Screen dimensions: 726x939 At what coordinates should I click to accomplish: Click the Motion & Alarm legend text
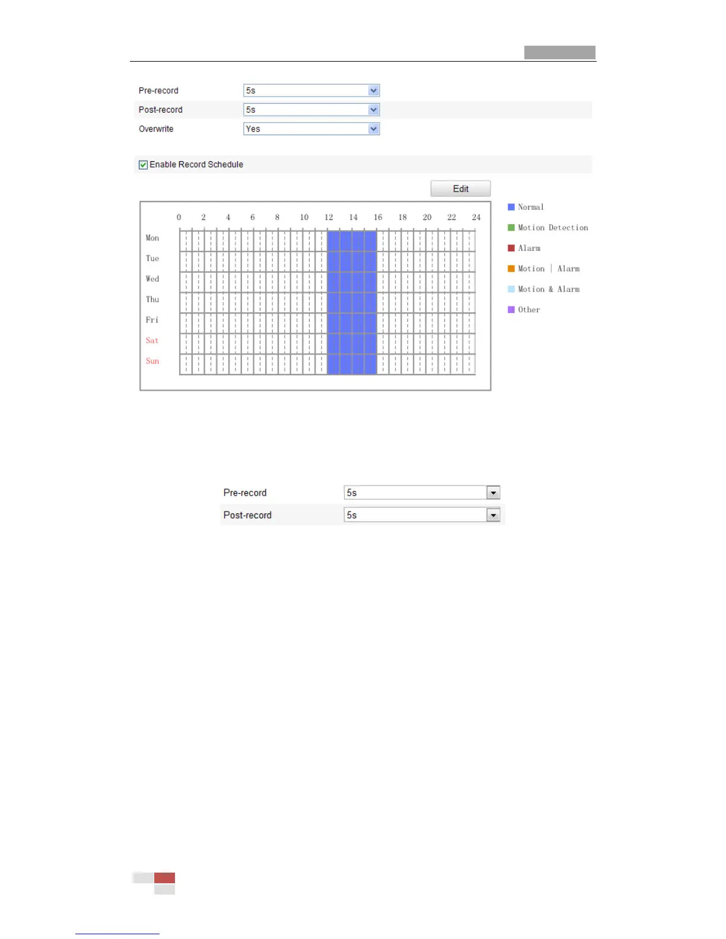(x=549, y=289)
